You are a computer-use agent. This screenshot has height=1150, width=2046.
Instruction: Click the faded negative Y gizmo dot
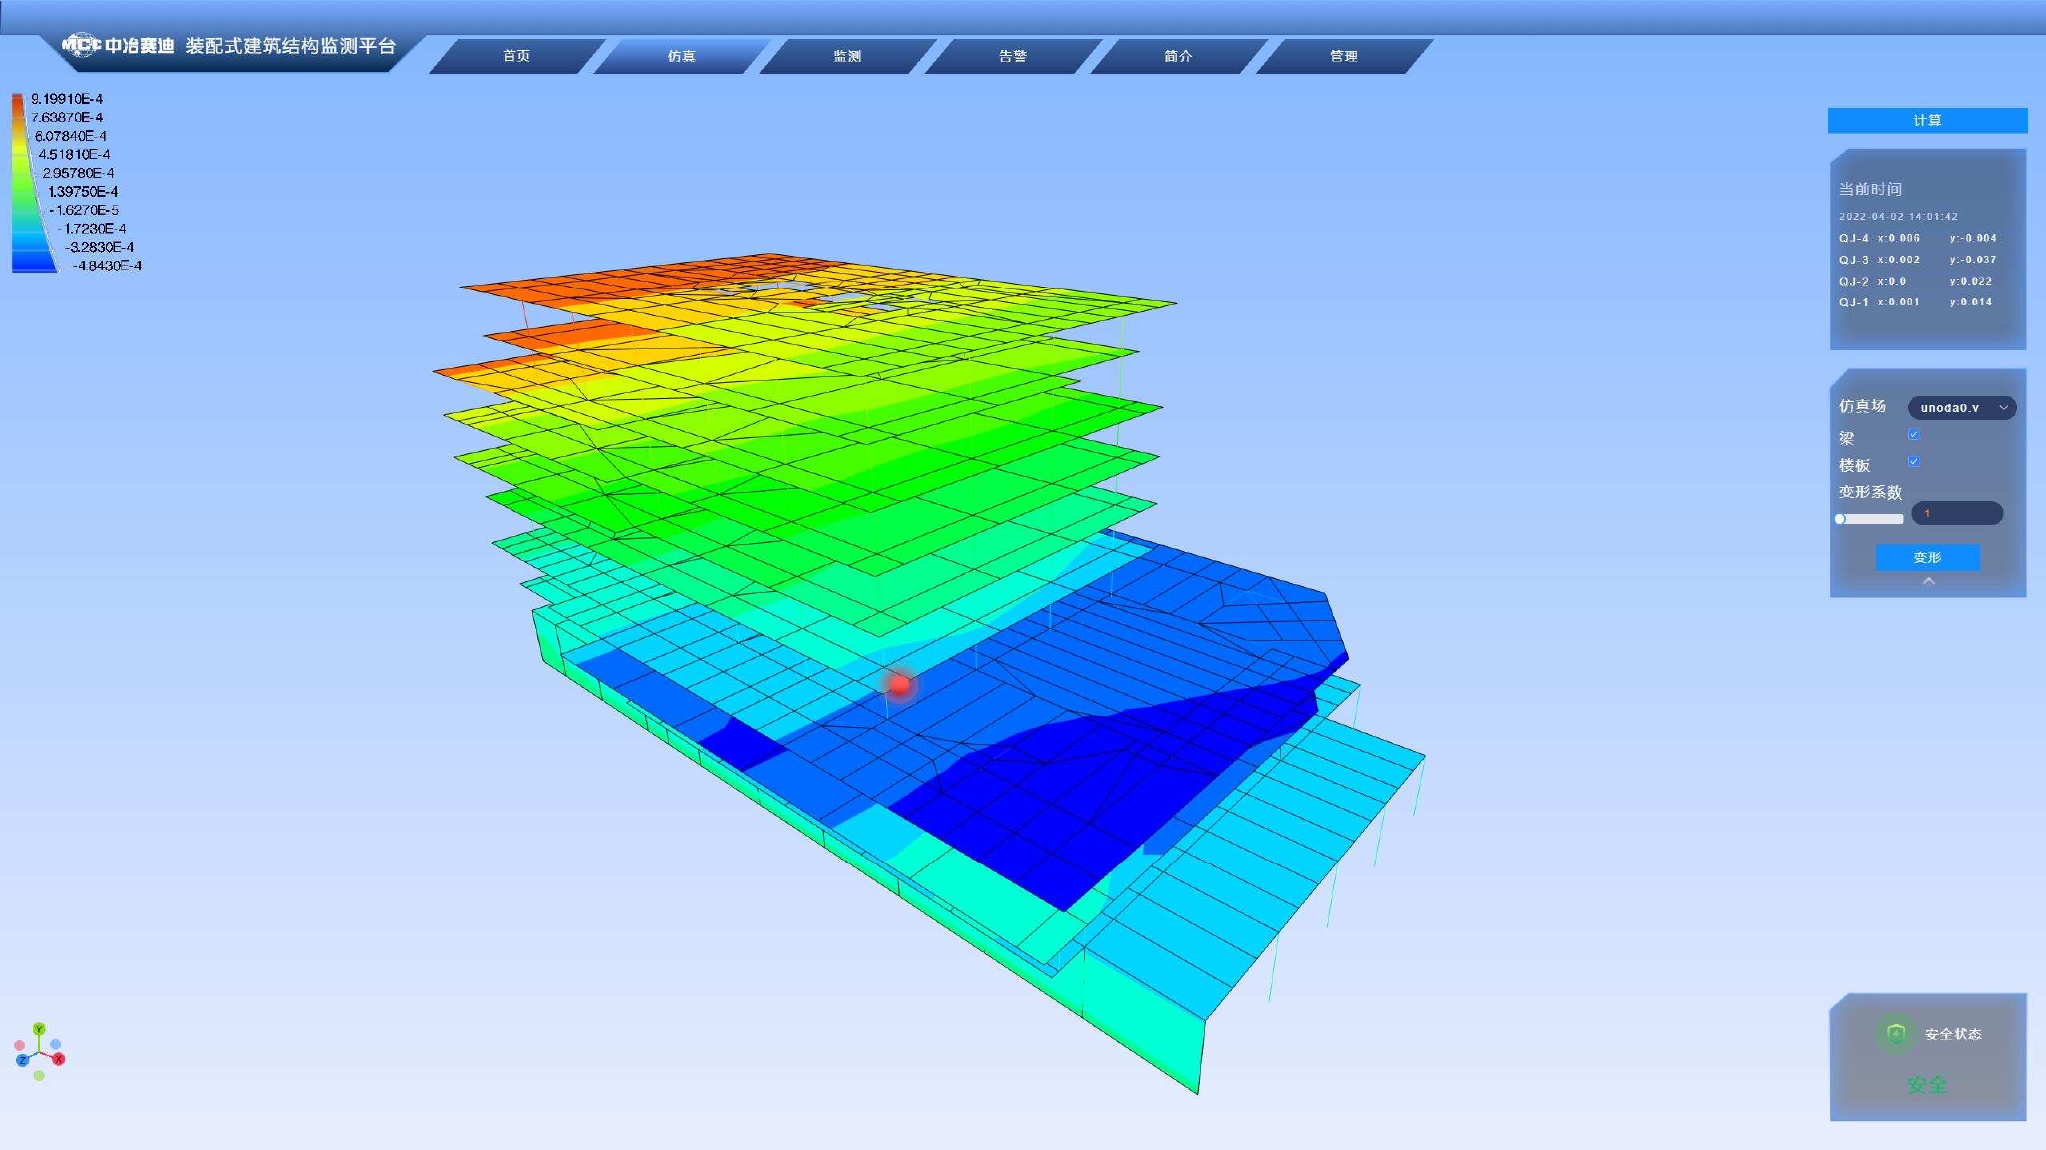pyautogui.click(x=39, y=1076)
